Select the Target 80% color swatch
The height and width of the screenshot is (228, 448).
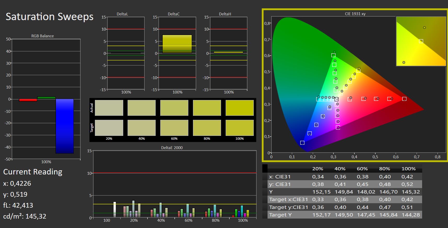tap(207, 128)
